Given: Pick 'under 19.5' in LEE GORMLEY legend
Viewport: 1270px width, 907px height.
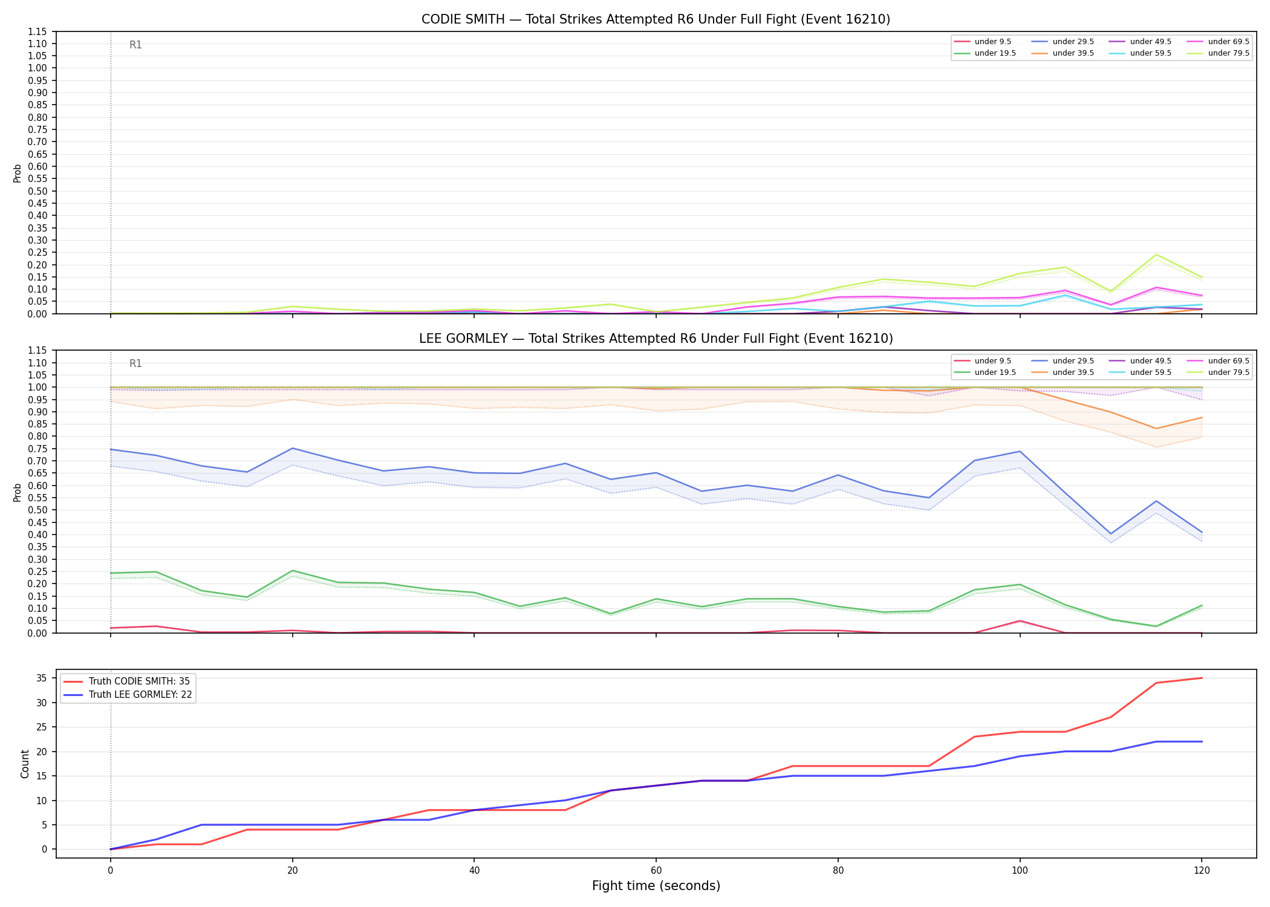Looking at the screenshot, I should coord(985,372).
